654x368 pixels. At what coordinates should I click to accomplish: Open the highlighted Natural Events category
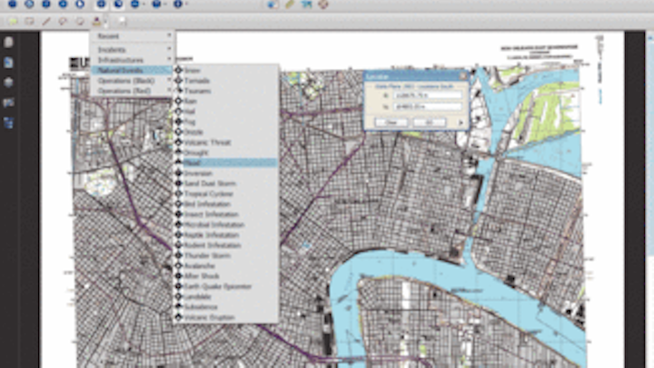(x=133, y=70)
